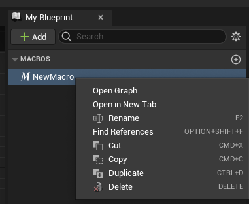Choose Open Graph from the context menu
This screenshot has height=204, width=249.
[x=115, y=91]
